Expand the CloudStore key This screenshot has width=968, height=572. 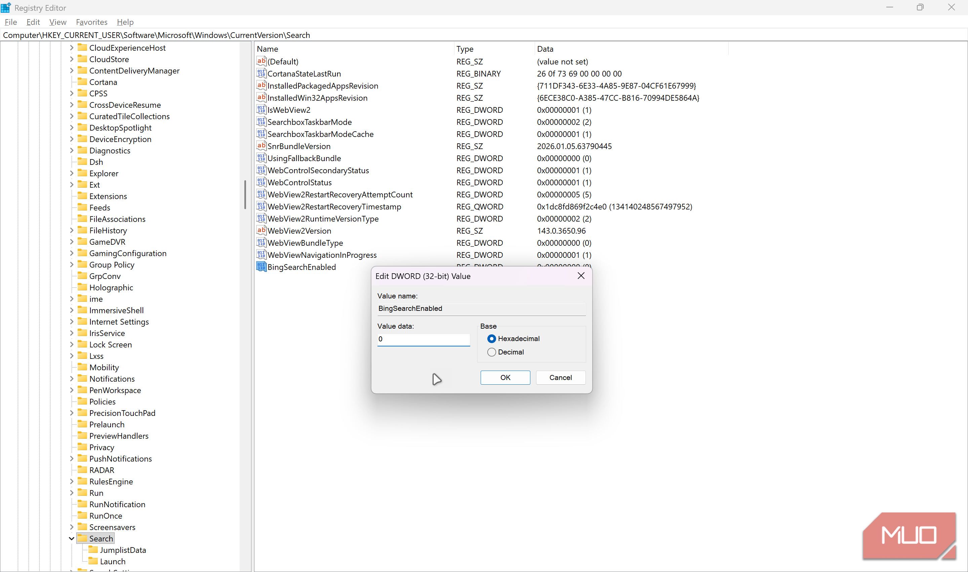[71, 59]
